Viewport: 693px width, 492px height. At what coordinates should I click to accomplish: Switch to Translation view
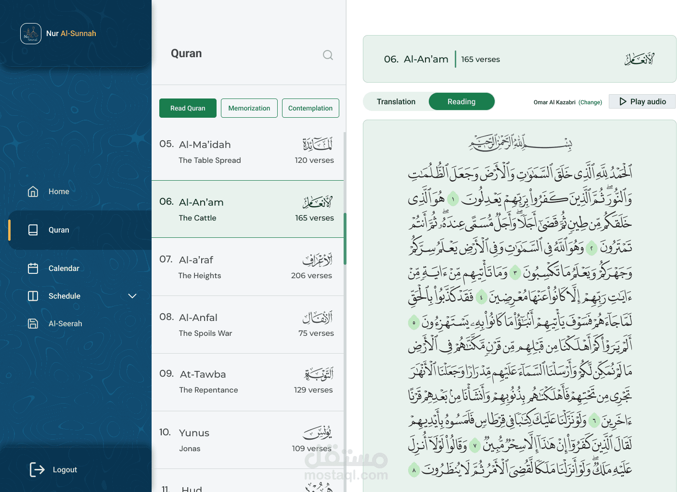pyautogui.click(x=396, y=101)
